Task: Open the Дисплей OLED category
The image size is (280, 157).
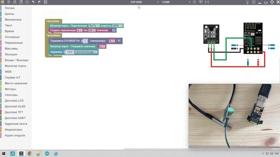Action: [x=15, y=106]
